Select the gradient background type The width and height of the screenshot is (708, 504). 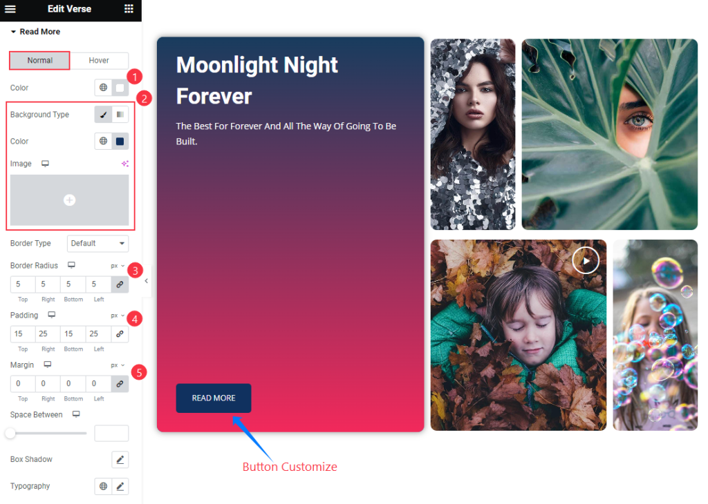pos(120,115)
